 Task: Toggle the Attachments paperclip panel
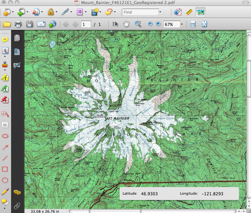coord(17,206)
